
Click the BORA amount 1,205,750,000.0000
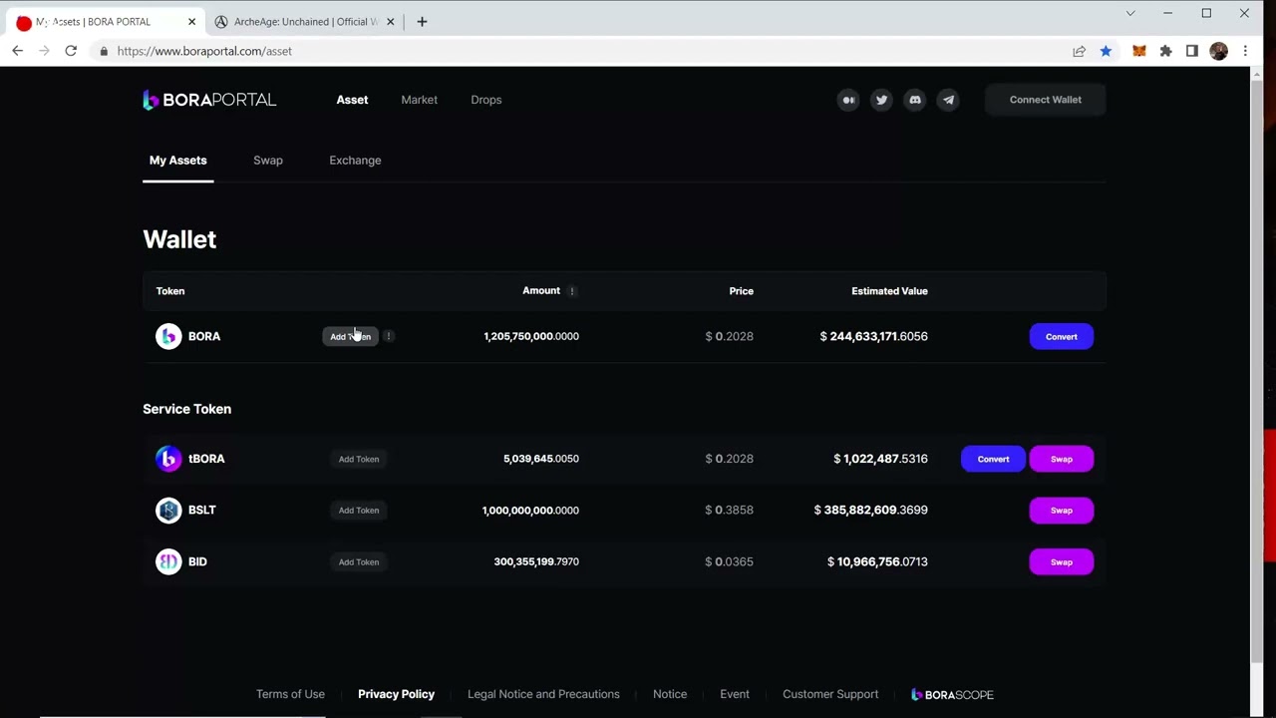point(531,336)
